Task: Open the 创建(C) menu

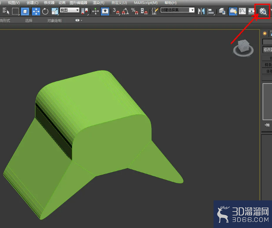Action: 32,3
